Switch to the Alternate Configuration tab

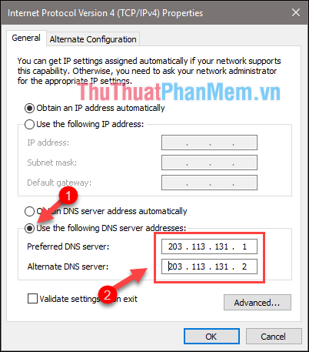point(93,39)
